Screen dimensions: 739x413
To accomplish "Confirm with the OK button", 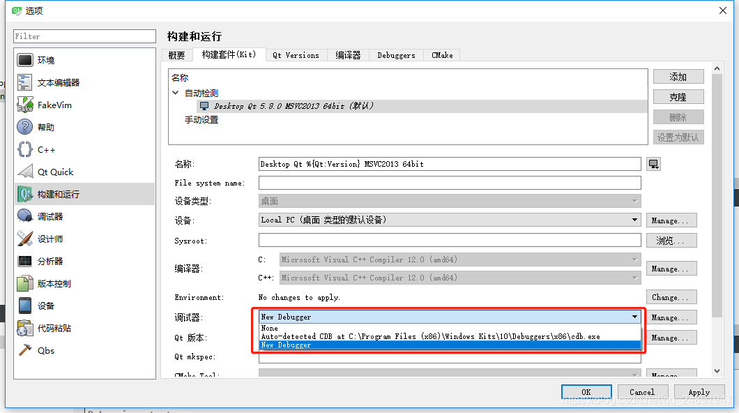I will [586, 392].
